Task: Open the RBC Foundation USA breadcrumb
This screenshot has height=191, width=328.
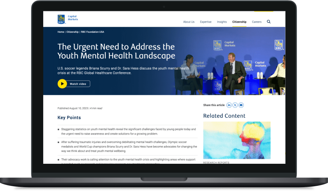Action: tap(92, 32)
